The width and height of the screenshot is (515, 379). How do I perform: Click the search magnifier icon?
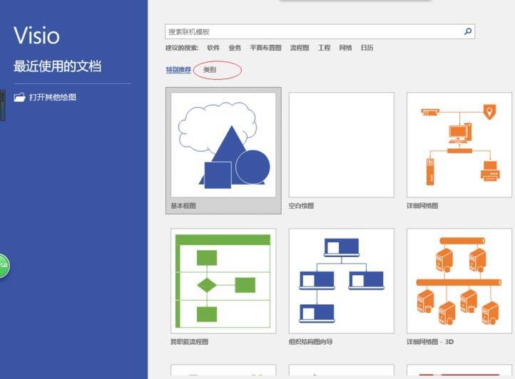click(x=468, y=31)
